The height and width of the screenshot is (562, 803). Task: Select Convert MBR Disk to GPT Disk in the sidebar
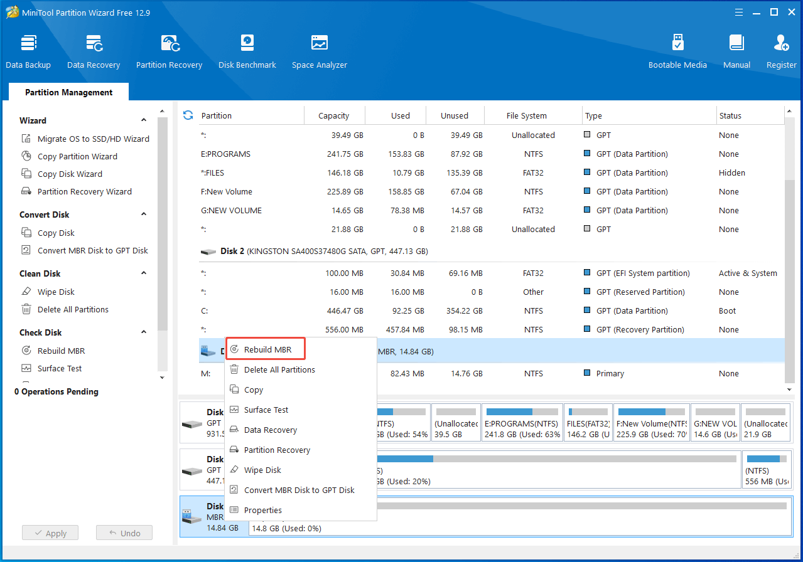pos(85,250)
